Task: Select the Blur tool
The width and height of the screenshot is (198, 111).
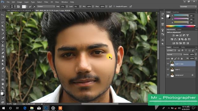Action: 3,60
